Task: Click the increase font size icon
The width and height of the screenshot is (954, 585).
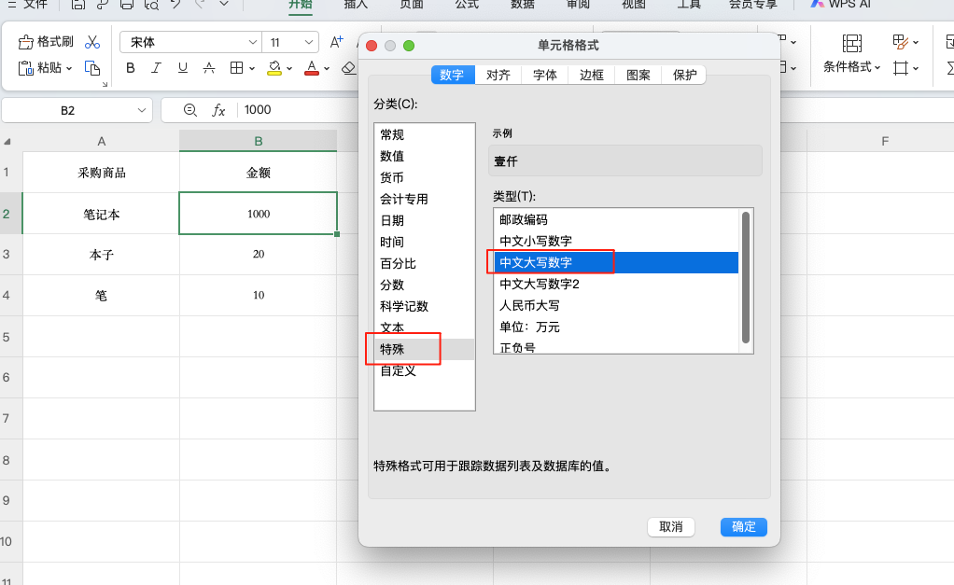Action: [x=337, y=42]
